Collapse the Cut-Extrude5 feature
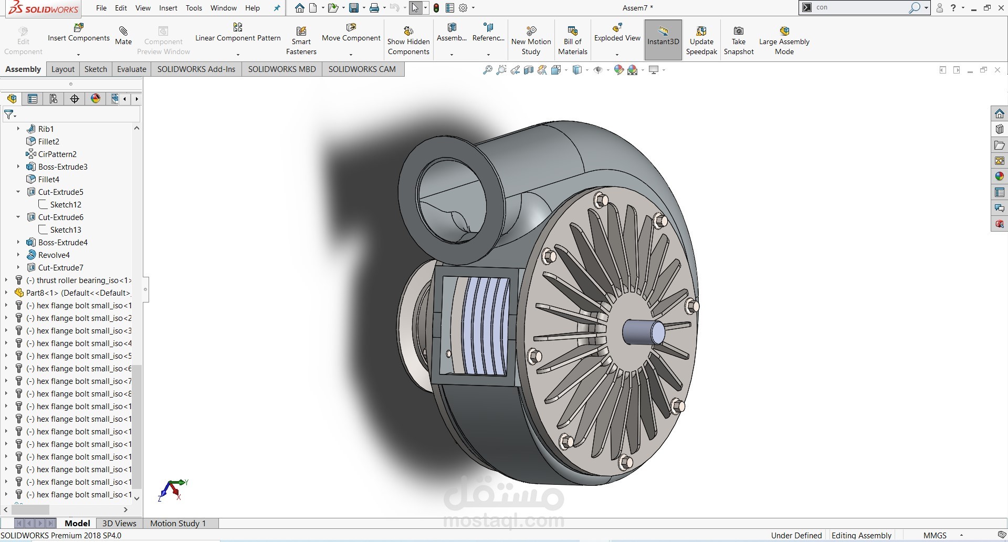Viewport: 1008px width, 542px height. pyautogui.click(x=18, y=192)
